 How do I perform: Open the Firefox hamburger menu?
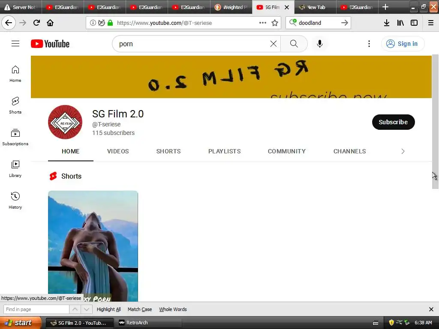point(431,23)
